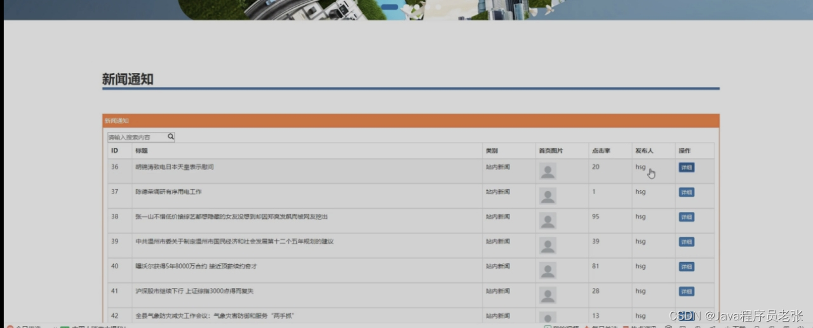Click ID cell 36
Image resolution: width=813 pixels, height=328 pixels.
[115, 167]
